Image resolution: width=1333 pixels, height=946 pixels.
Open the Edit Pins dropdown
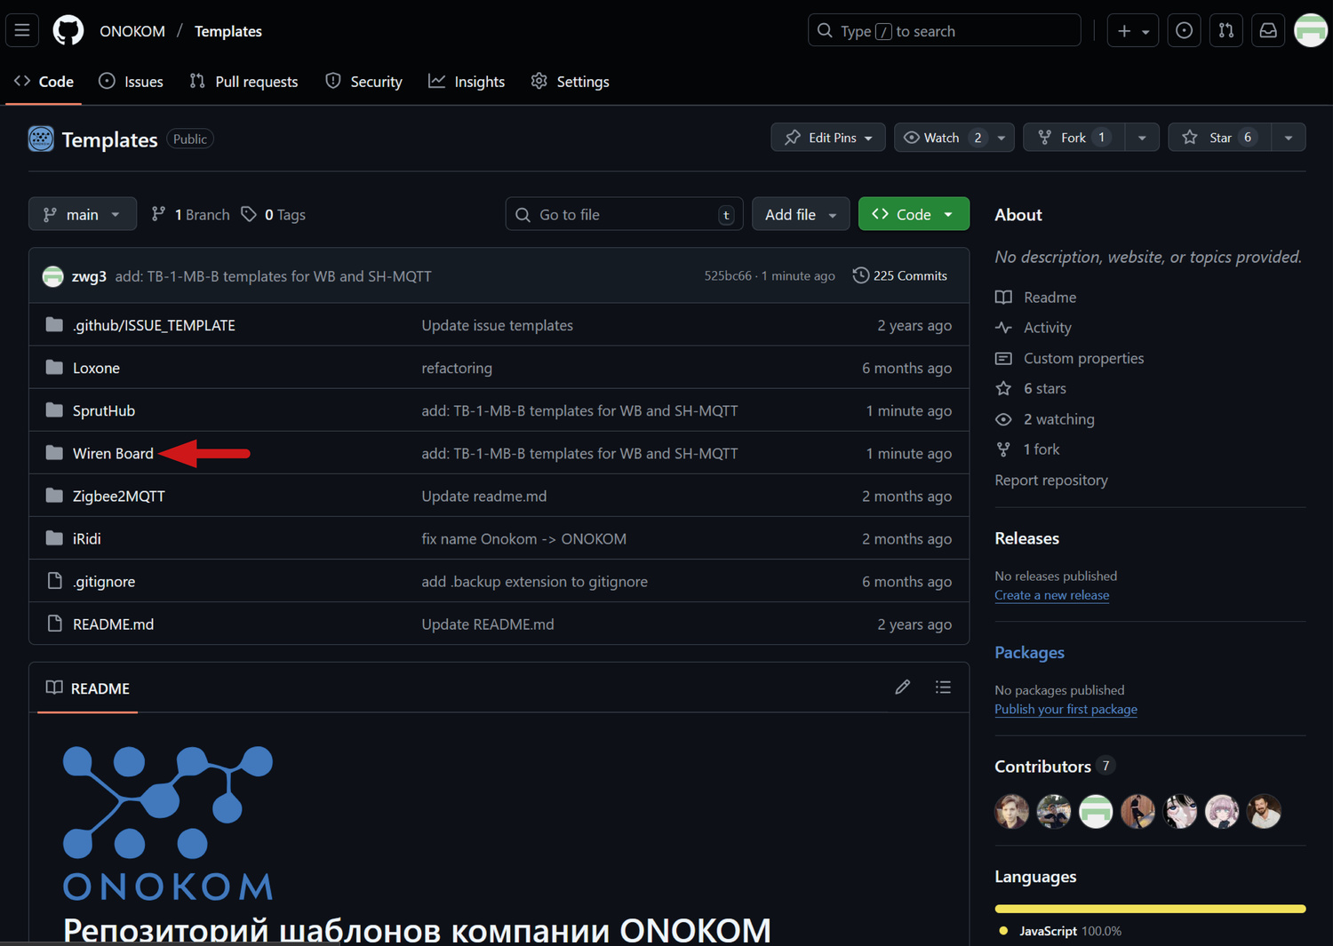[x=828, y=138]
